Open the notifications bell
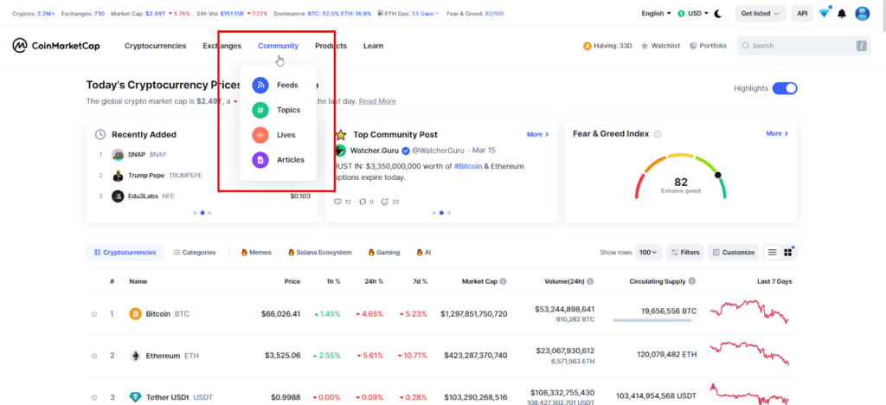Viewport: 886px width, 405px height. pyautogui.click(x=842, y=14)
